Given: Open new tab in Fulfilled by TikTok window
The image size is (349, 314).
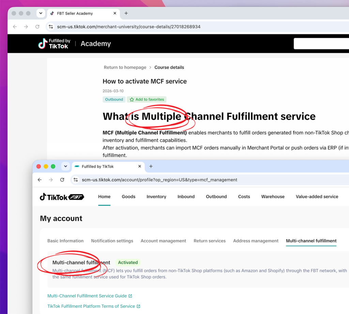Looking at the screenshot, I should (x=151, y=166).
